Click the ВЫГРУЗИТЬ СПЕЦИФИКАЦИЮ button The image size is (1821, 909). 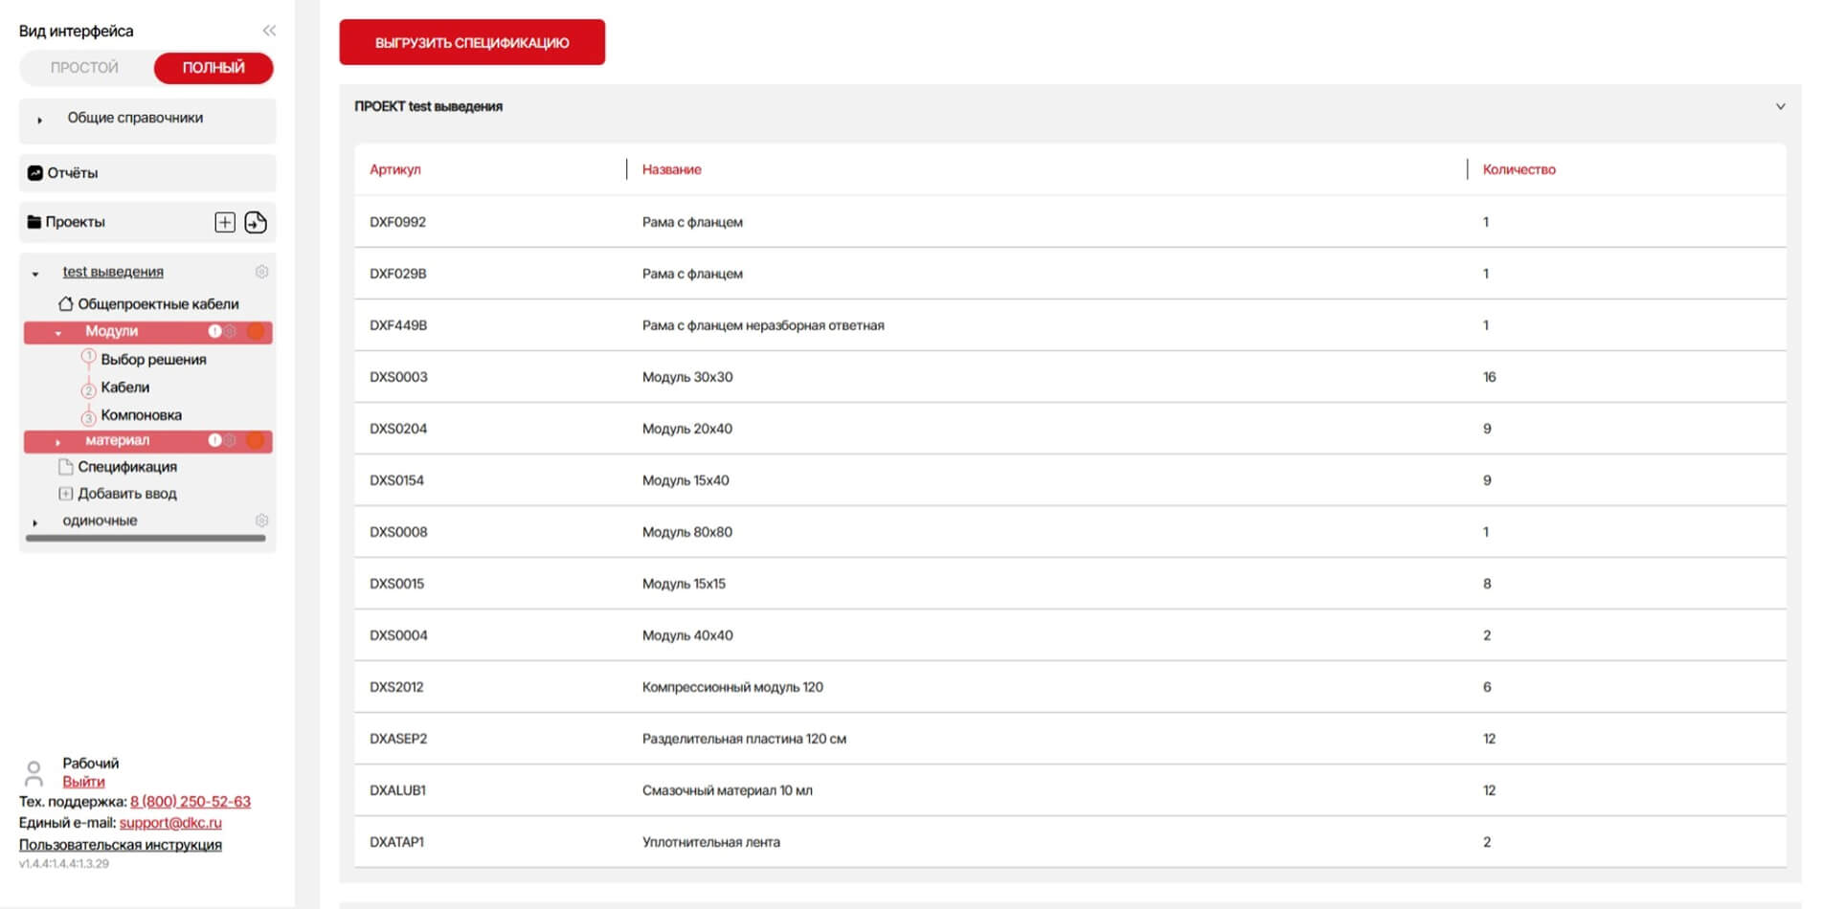472,42
